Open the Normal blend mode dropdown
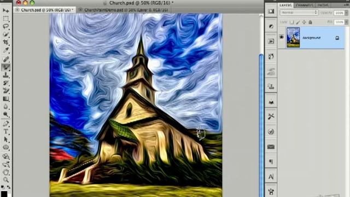This screenshot has width=350, height=197. click(299, 13)
